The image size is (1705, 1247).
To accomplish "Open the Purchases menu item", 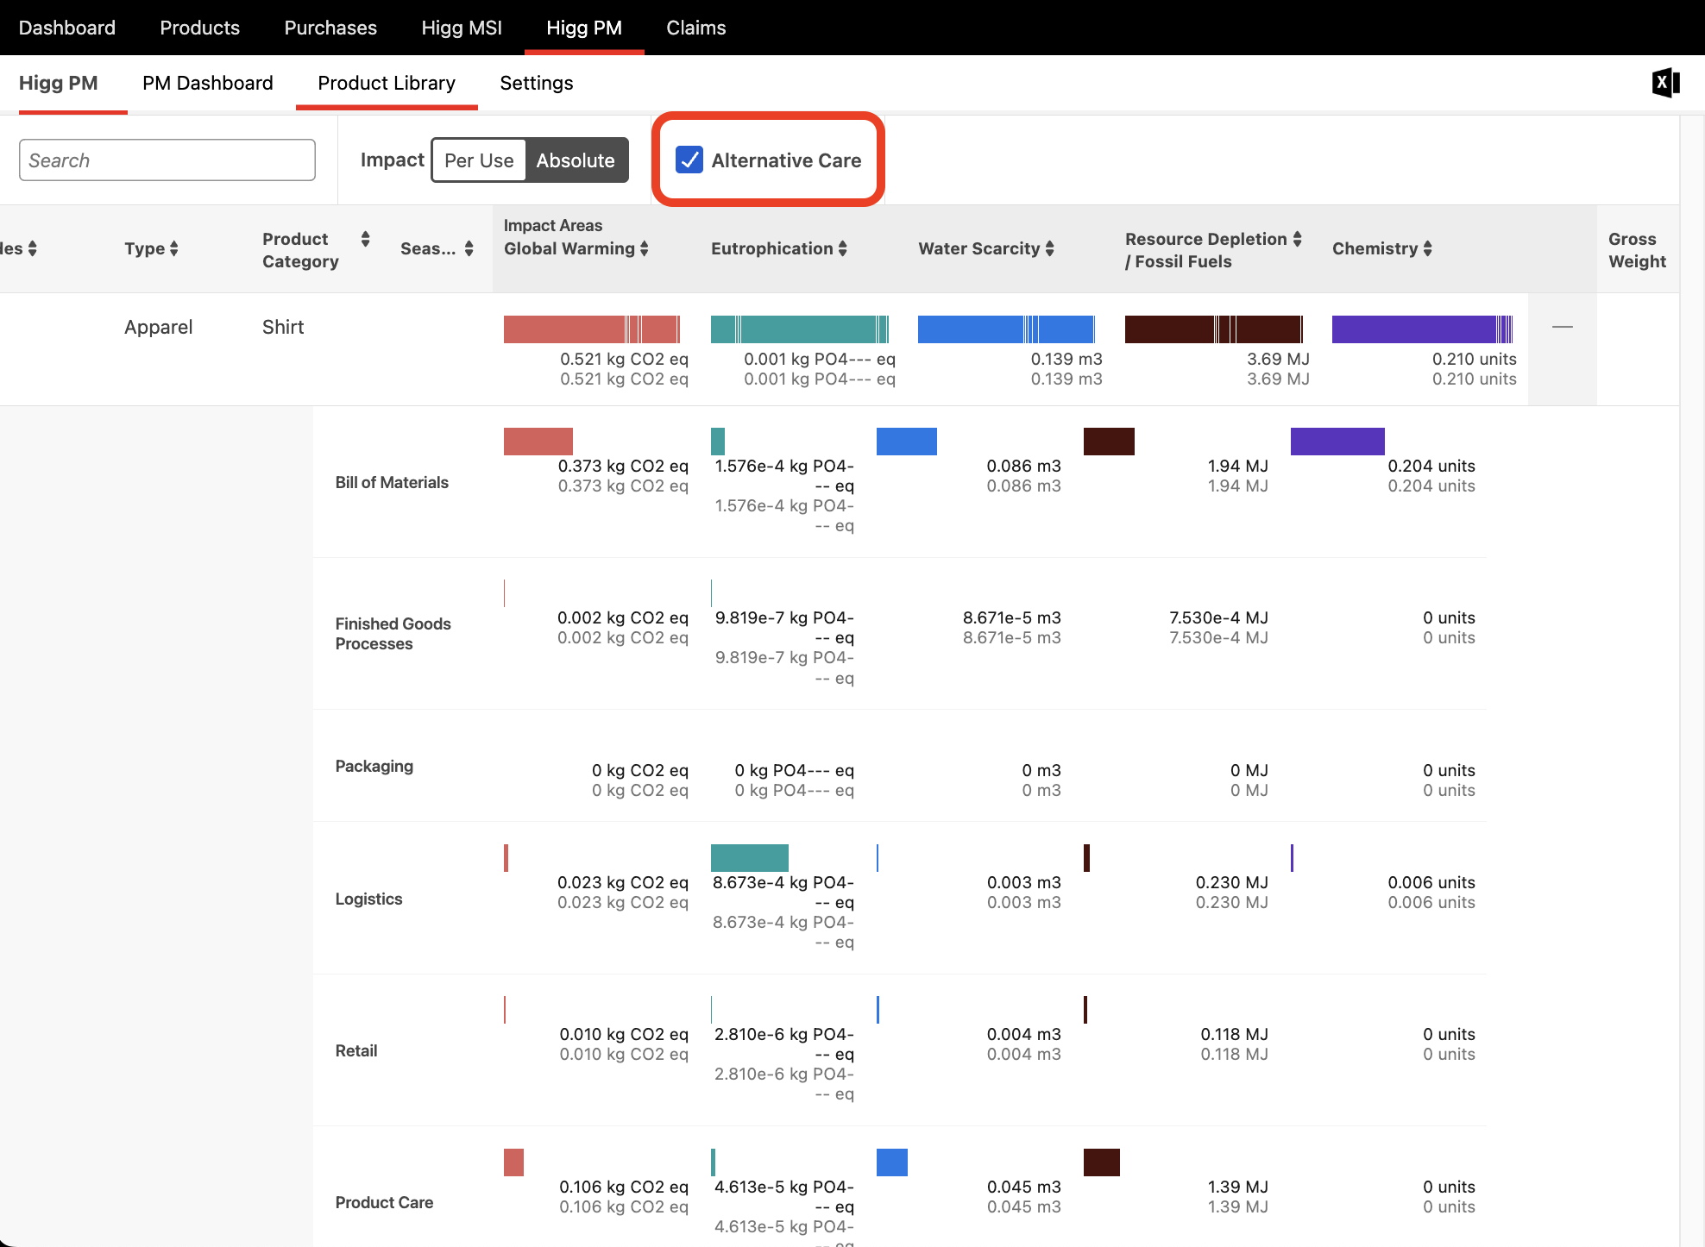I will pos(330,28).
